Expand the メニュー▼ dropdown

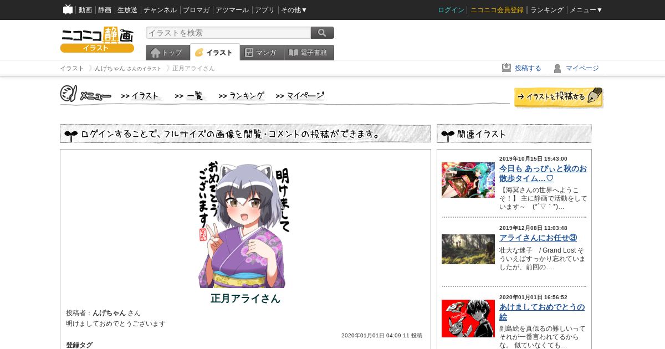click(x=586, y=10)
